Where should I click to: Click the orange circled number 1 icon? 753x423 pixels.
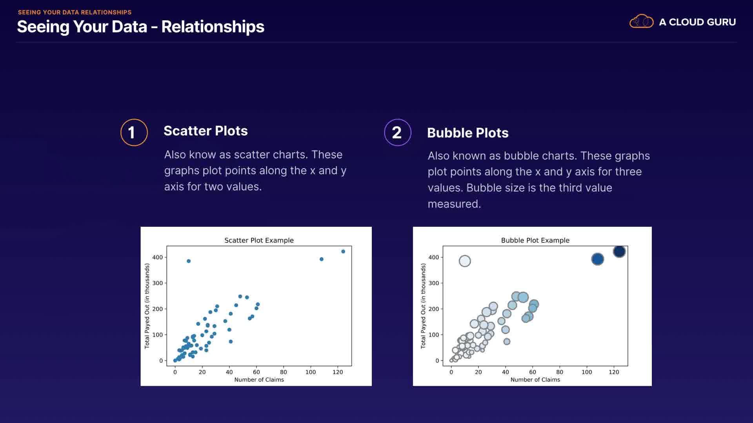click(x=134, y=132)
